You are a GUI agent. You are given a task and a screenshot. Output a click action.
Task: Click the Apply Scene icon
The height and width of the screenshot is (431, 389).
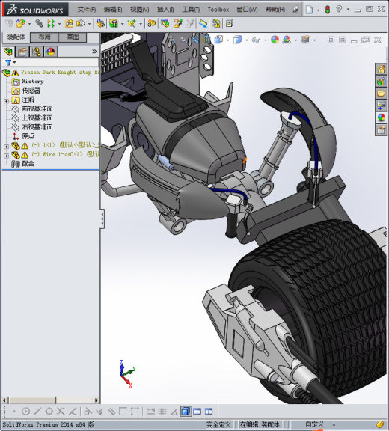[287, 40]
